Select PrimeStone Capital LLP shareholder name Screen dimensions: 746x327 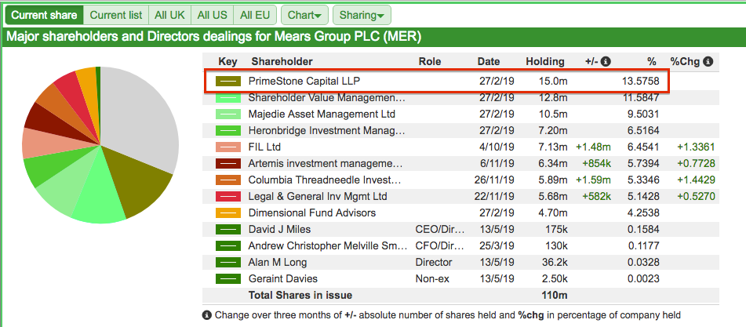(304, 82)
